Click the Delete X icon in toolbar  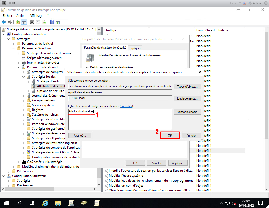click(32, 22)
